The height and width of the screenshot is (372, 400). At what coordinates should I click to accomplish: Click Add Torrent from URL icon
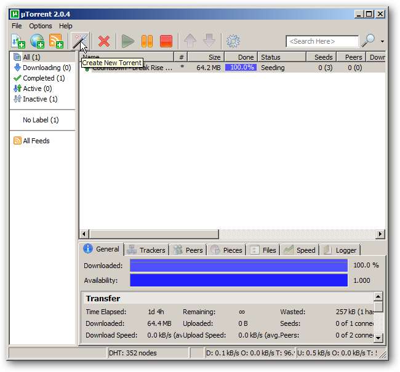37,41
